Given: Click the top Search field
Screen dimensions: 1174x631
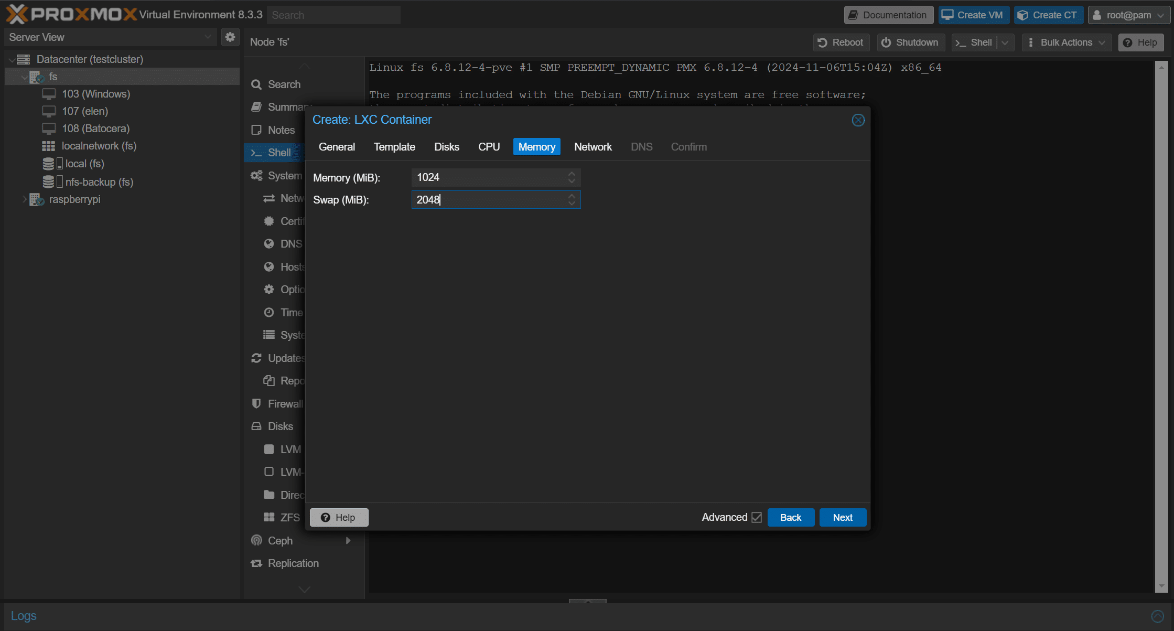Looking at the screenshot, I should point(333,15).
